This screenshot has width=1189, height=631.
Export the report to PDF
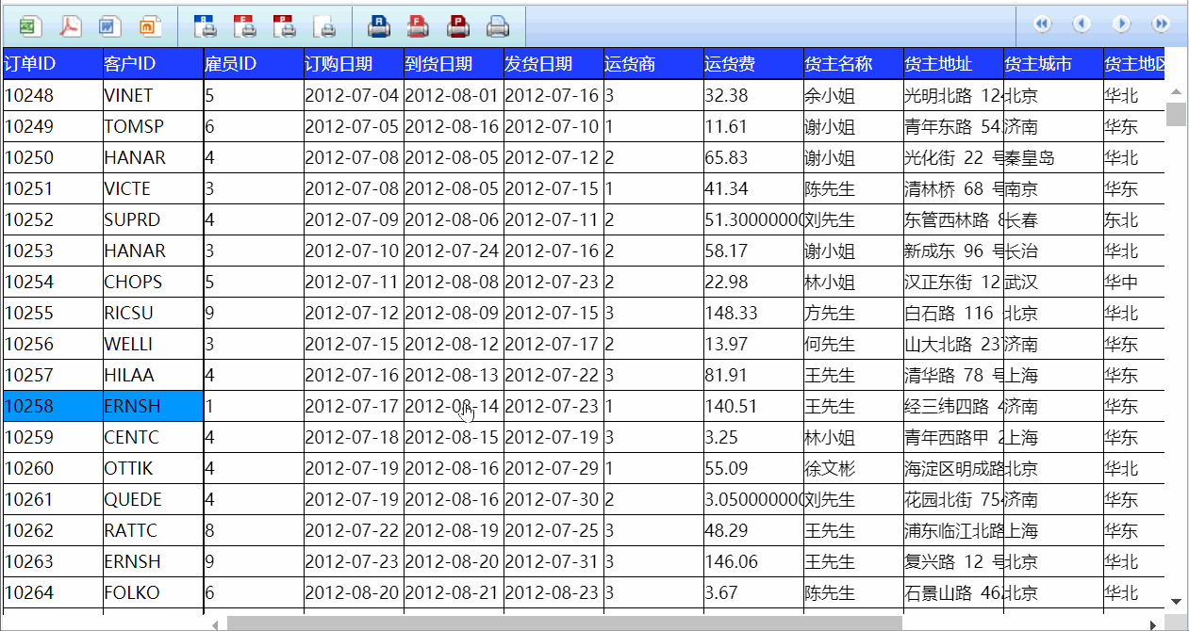[71, 25]
